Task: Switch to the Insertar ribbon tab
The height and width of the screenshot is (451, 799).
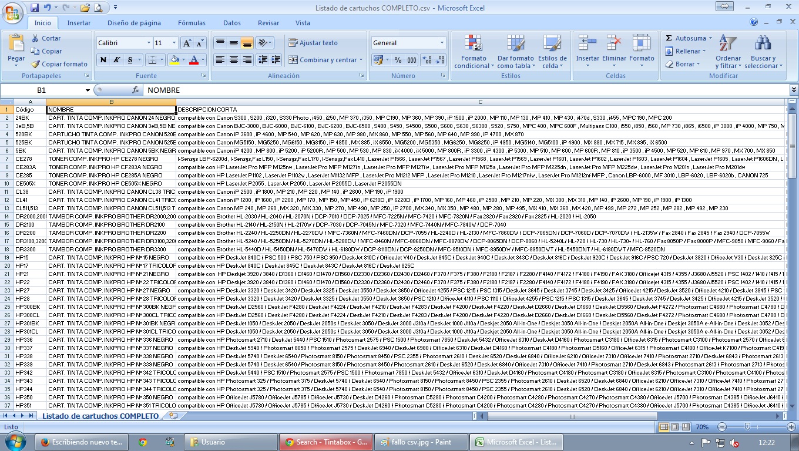Action: [79, 23]
